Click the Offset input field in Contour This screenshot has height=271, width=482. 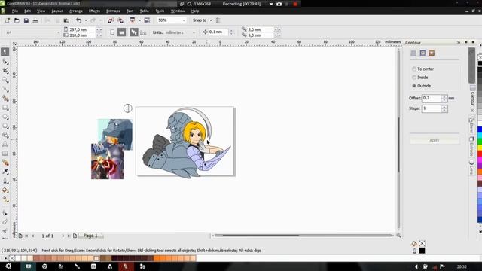pos(432,99)
